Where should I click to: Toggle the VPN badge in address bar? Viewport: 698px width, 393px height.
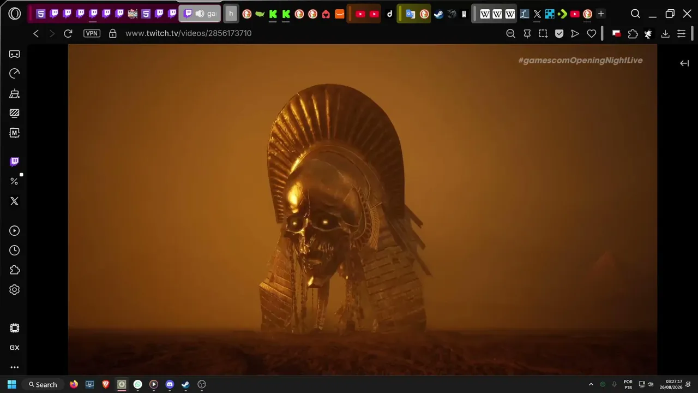click(x=92, y=33)
